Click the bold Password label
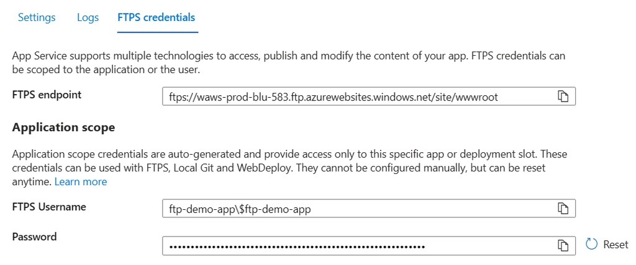Image resolution: width=636 pixels, height=265 pixels. tap(34, 237)
